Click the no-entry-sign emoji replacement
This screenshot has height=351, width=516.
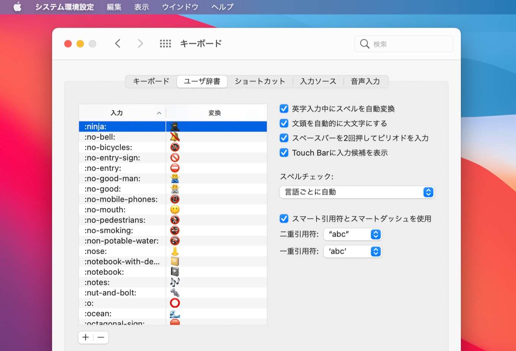(x=175, y=158)
